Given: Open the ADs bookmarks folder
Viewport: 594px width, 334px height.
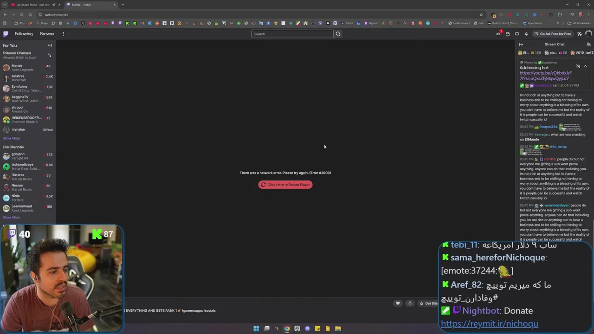Looking at the screenshot, I should (x=19, y=23).
